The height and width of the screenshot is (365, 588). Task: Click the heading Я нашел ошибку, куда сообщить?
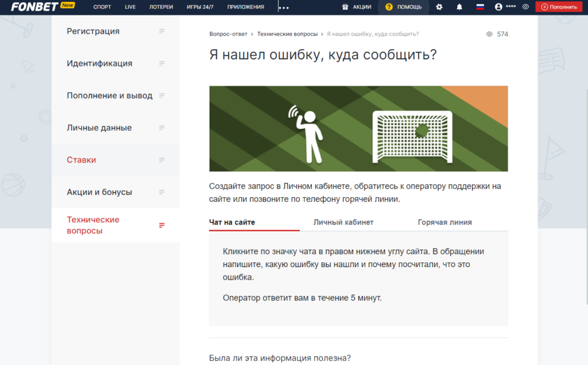pos(323,54)
